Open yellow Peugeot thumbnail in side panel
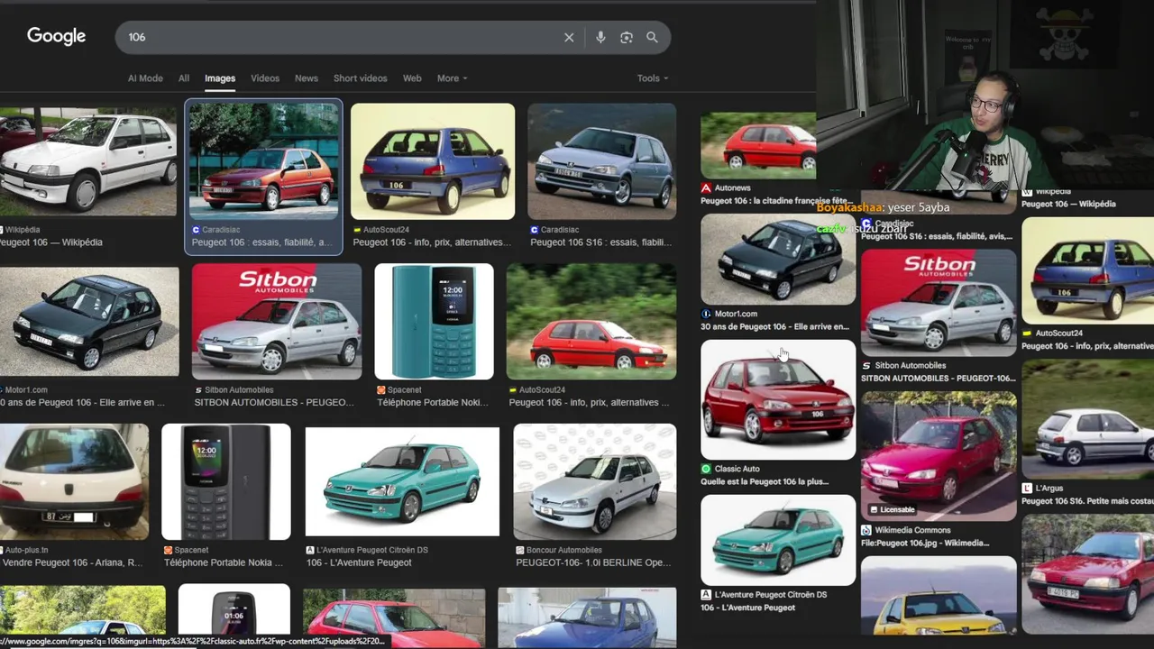The image size is (1154, 649). [939, 596]
